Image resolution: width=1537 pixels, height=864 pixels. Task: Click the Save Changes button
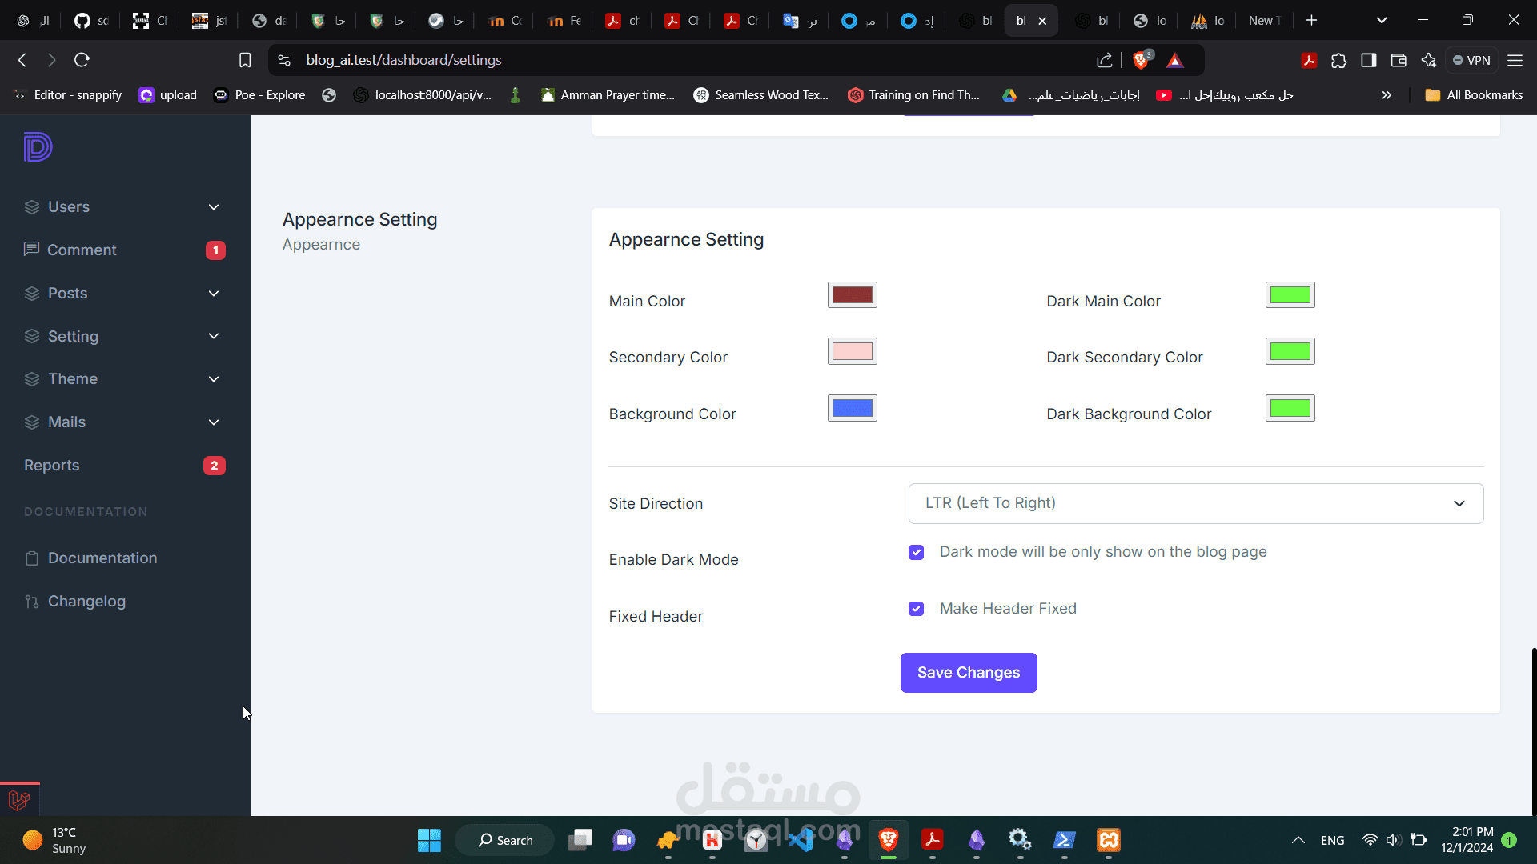pos(968,673)
